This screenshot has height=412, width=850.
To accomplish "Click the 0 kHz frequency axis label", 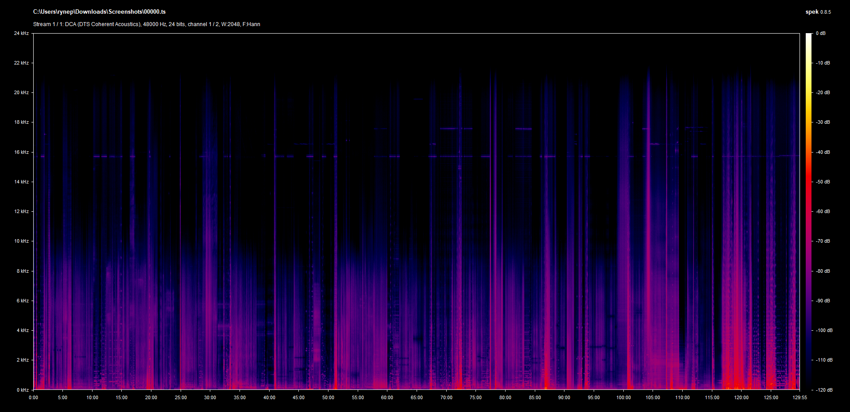I will pos(23,390).
